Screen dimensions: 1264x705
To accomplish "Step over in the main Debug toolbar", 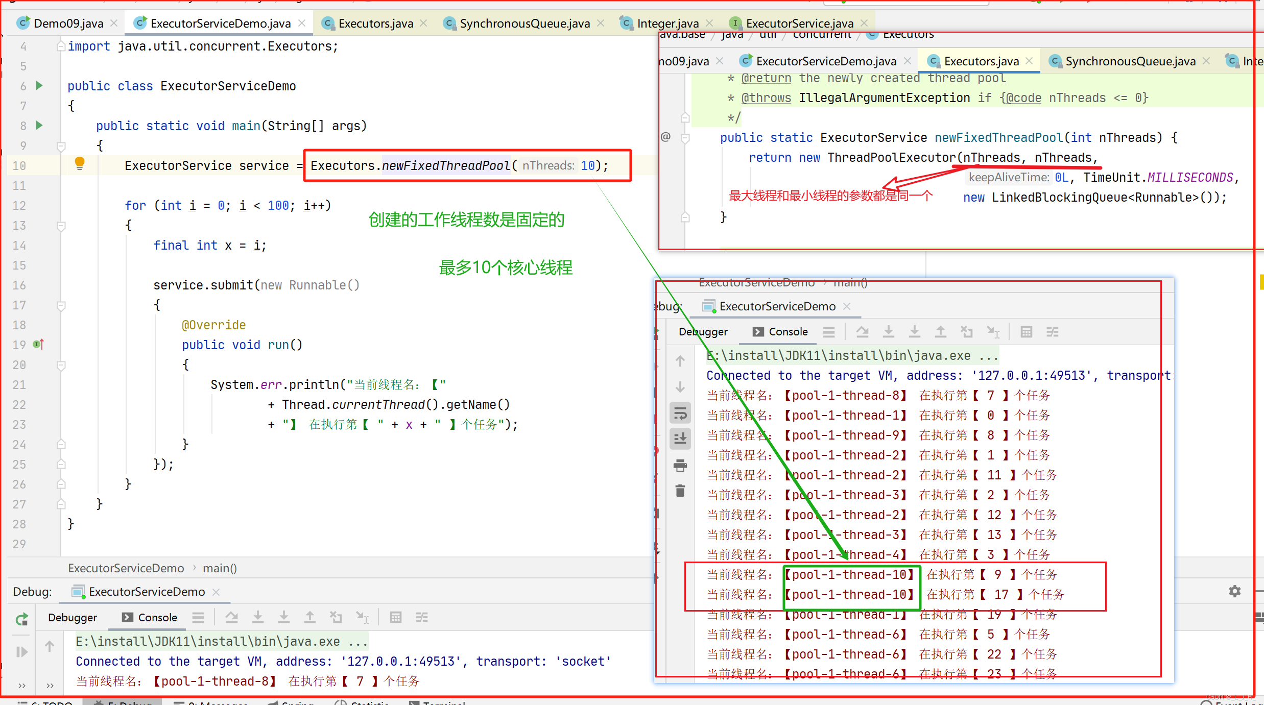I will click(232, 618).
